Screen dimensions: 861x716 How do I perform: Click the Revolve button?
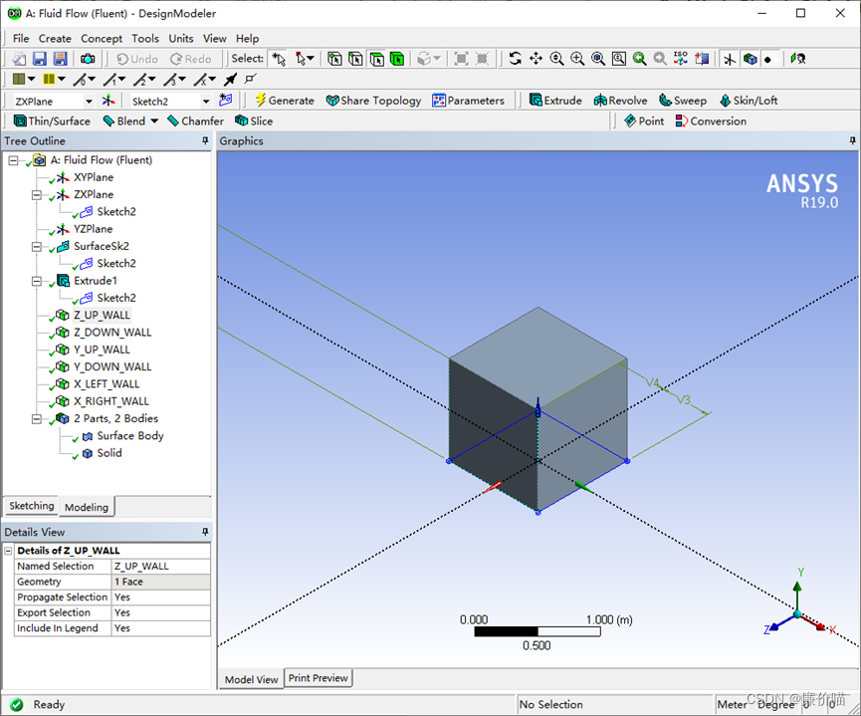620,101
